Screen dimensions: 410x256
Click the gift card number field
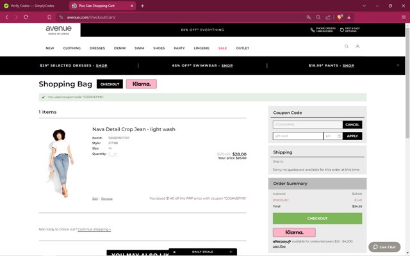[x=298, y=136]
